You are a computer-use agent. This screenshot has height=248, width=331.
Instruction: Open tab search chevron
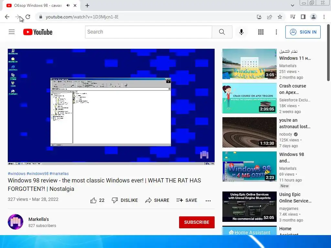tap(292, 5)
